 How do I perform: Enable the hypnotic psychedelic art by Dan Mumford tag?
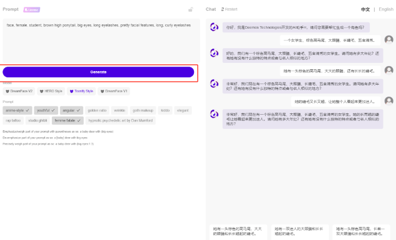pos(121,120)
